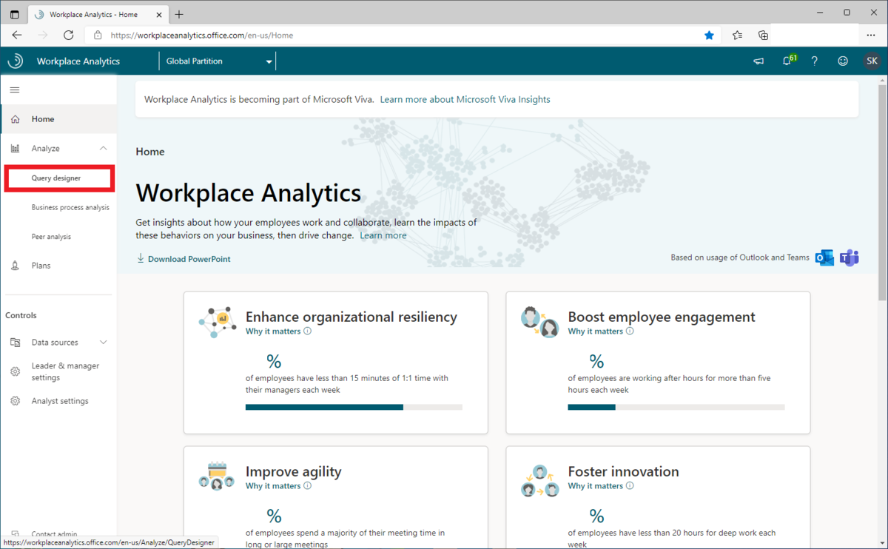Screen dimensions: 888x549
Task: Open the smiley feedback icon
Action: point(843,61)
